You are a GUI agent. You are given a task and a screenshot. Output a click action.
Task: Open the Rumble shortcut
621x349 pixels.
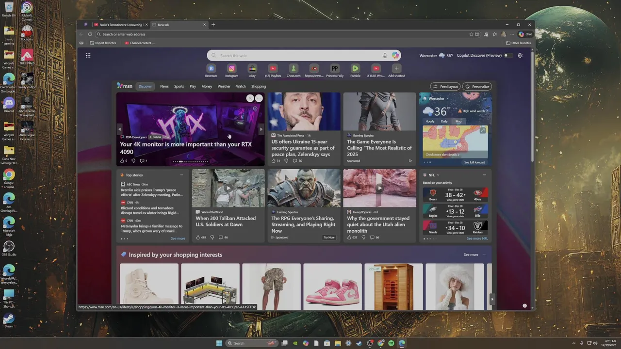[355, 70]
